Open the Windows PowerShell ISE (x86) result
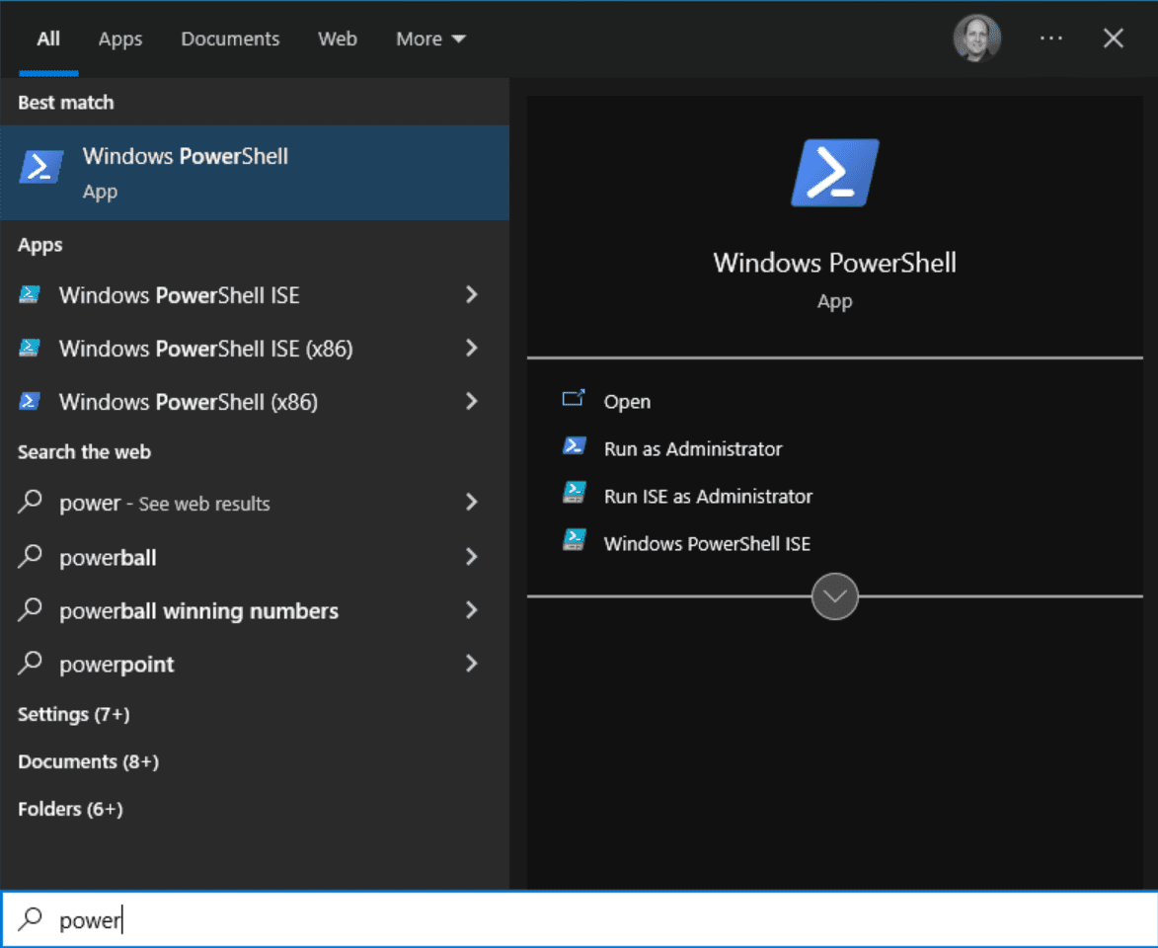The width and height of the screenshot is (1158, 948). (255, 348)
